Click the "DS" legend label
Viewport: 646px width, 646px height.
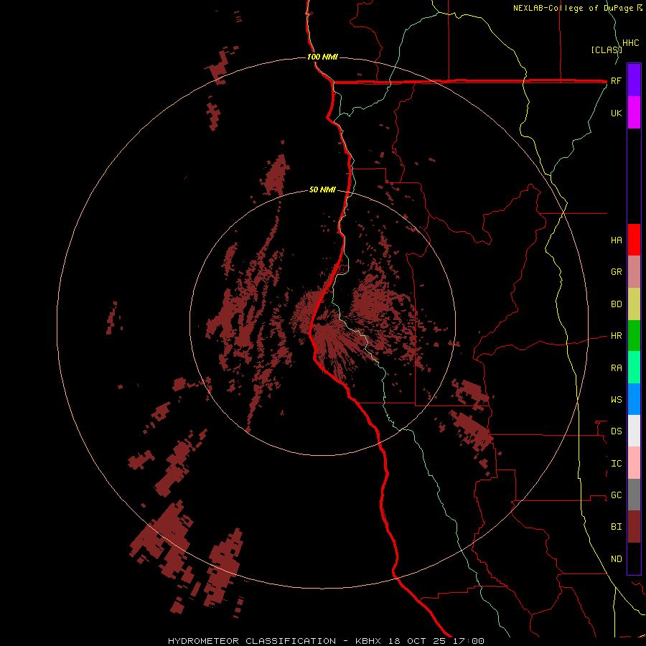(x=617, y=431)
